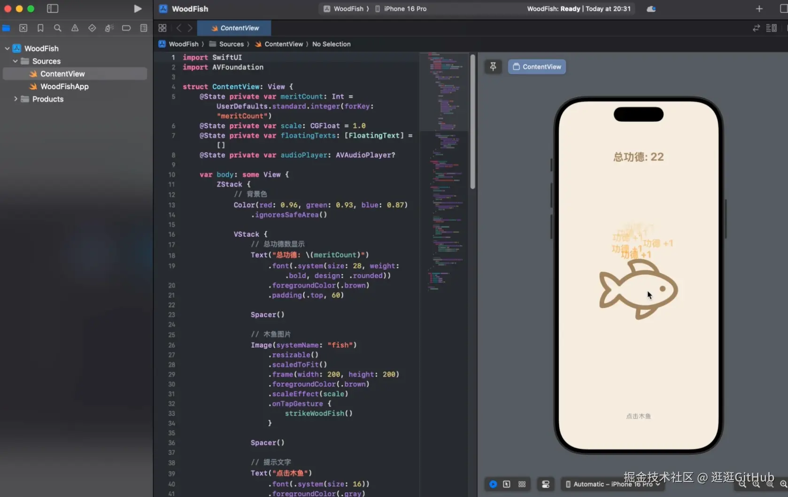Select ContentView file in navigator
Image resolution: width=788 pixels, height=497 pixels.
(x=75, y=74)
